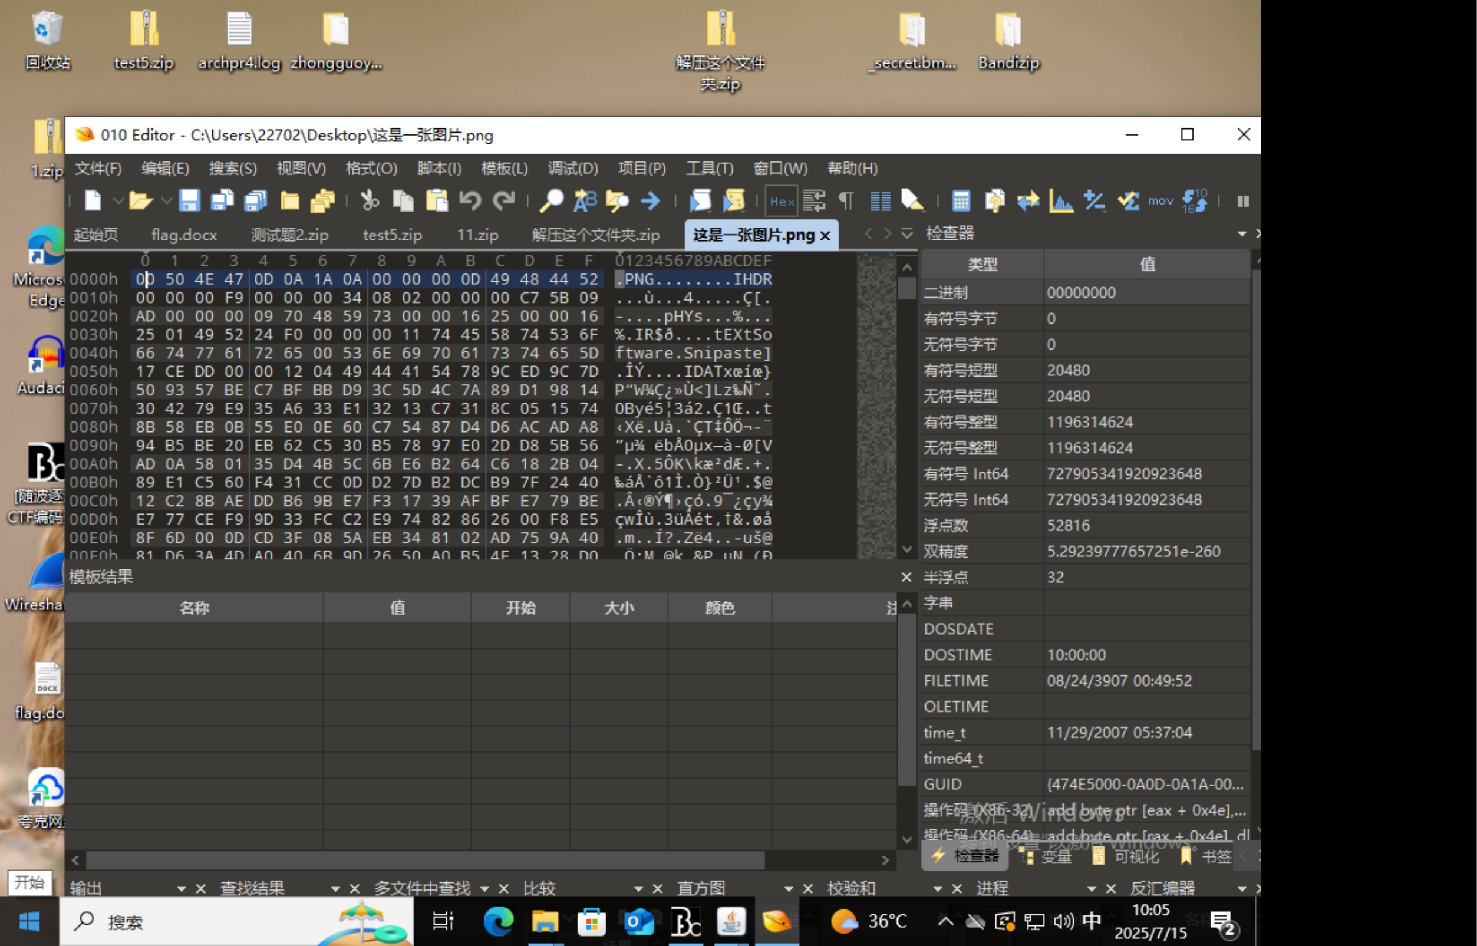Open the 模板(L) menu
Viewport: 1477px width, 946px height.
click(x=504, y=169)
